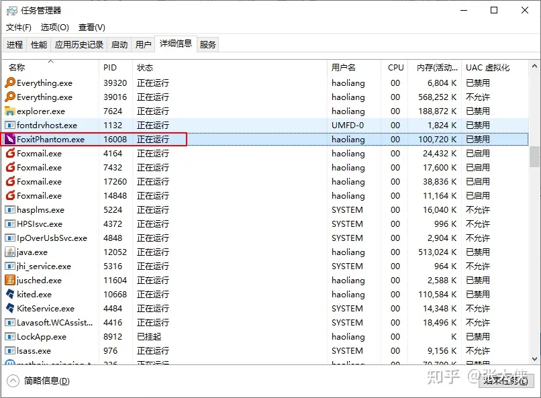The image size is (541, 398).
Task: Open the 文件(F) menu
Action: tap(19, 28)
